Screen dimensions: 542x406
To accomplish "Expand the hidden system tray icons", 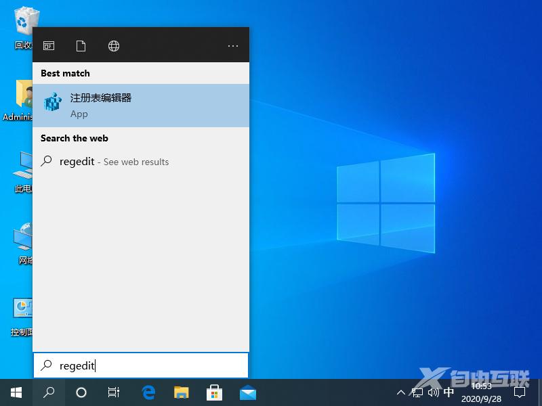I will [400, 392].
